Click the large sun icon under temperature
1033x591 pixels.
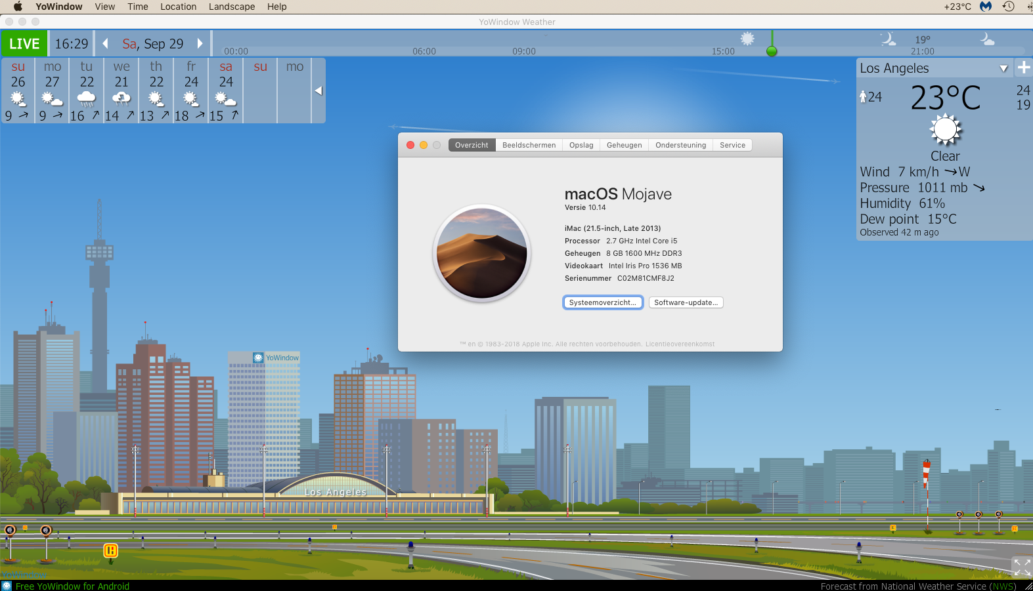click(x=945, y=130)
